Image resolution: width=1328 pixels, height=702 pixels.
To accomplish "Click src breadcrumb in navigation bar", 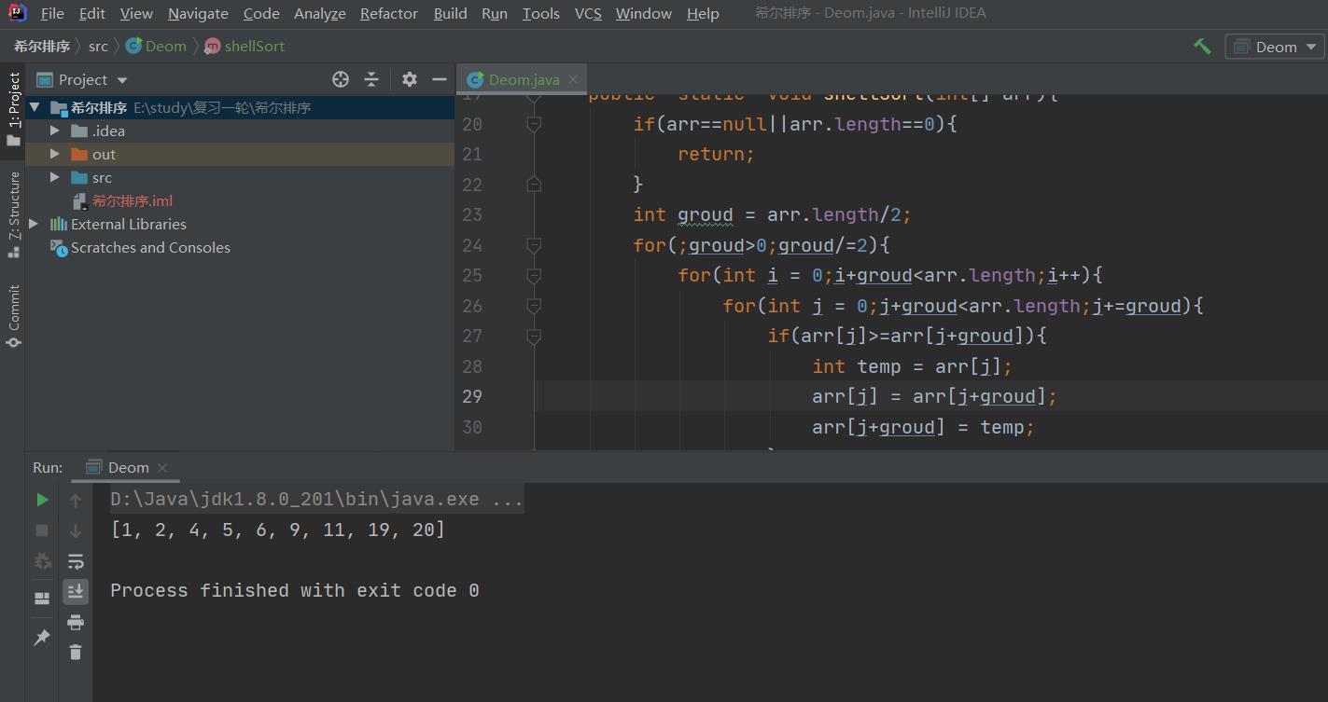I will coord(98,46).
